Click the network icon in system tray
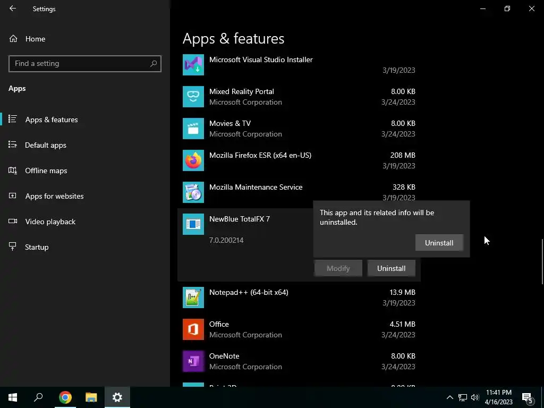This screenshot has height=408, width=544. [x=463, y=397]
